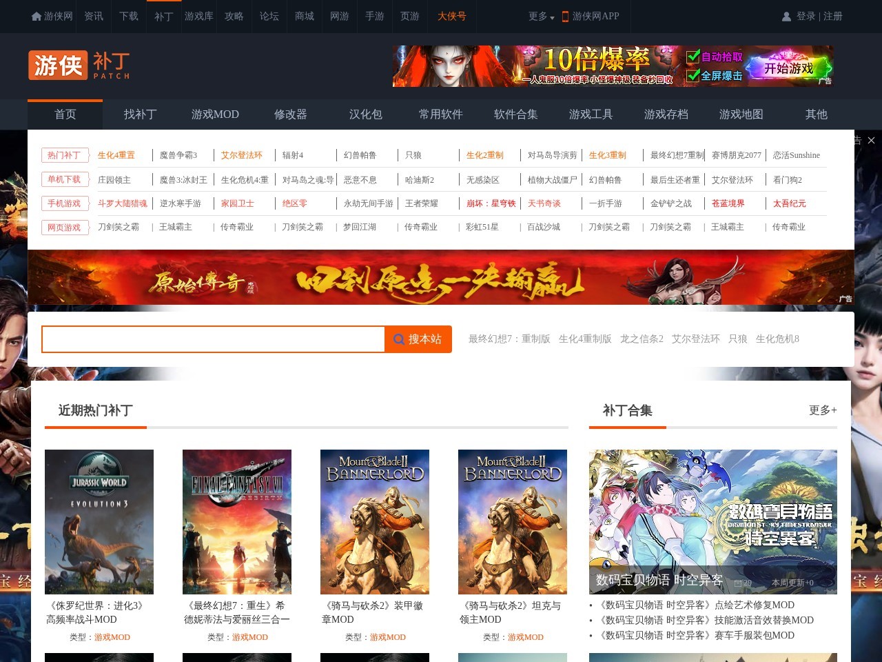Select 汉化包 in the navigation bar
This screenshot has height=662, width=882.
pyautogui.click(x=365, y=114)
